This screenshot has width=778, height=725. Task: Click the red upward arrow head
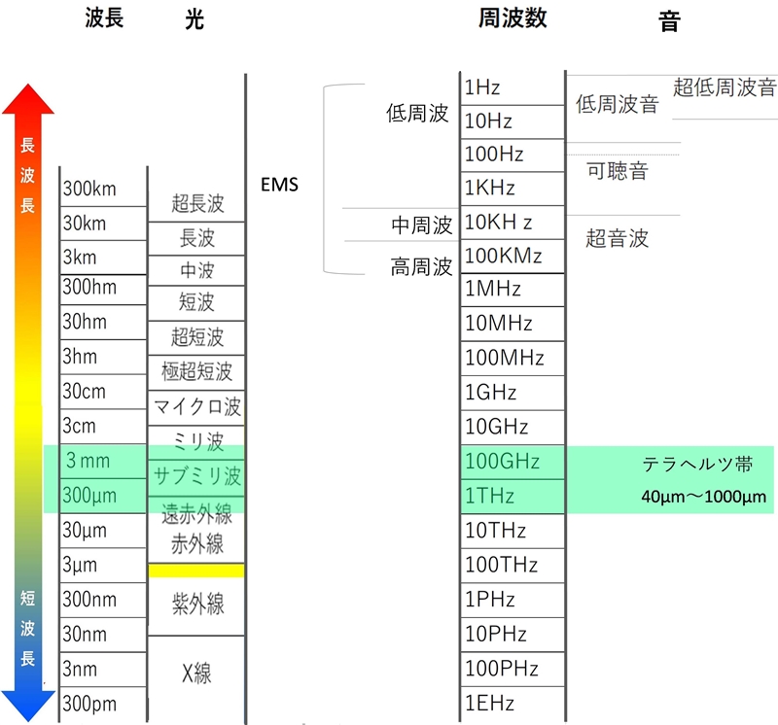pos(28,99)
